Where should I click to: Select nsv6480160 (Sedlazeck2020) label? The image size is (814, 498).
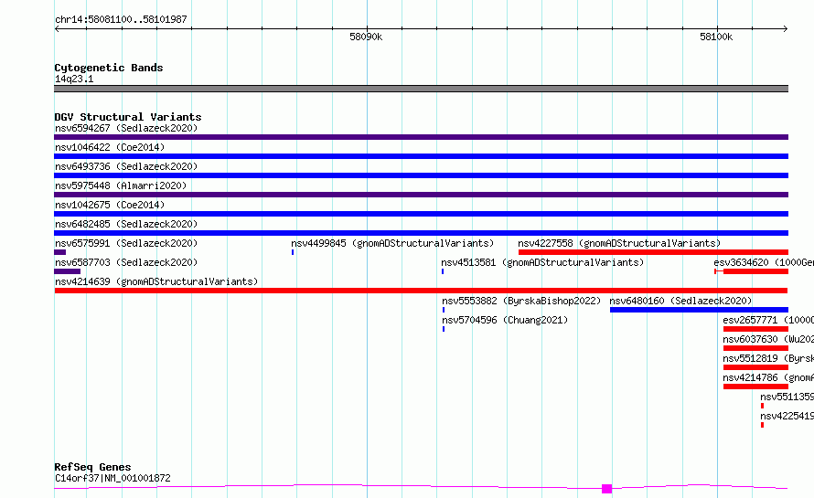click(680, 301)
